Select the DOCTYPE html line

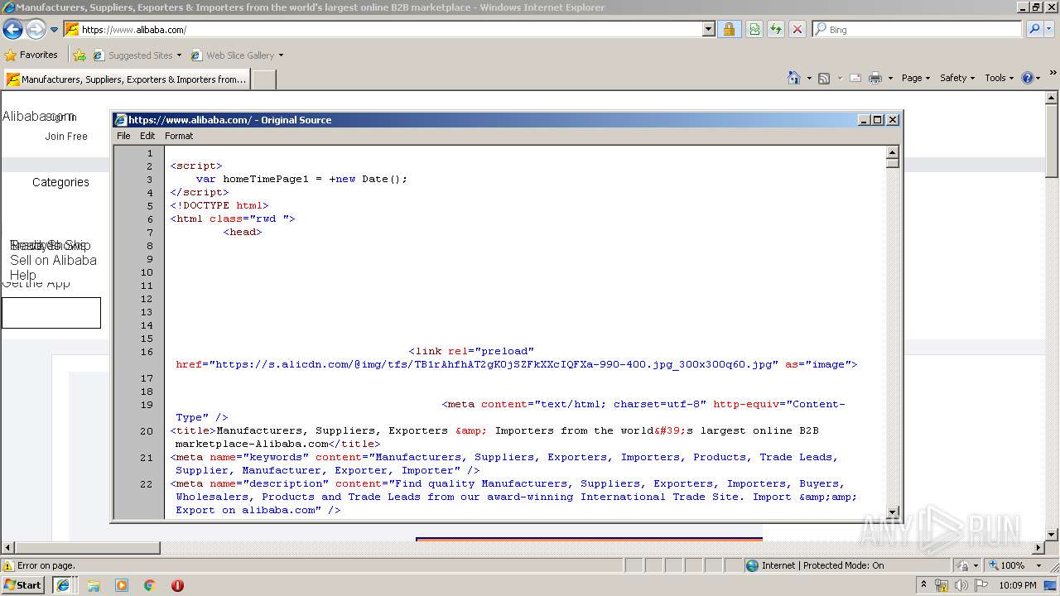point(219,206)
